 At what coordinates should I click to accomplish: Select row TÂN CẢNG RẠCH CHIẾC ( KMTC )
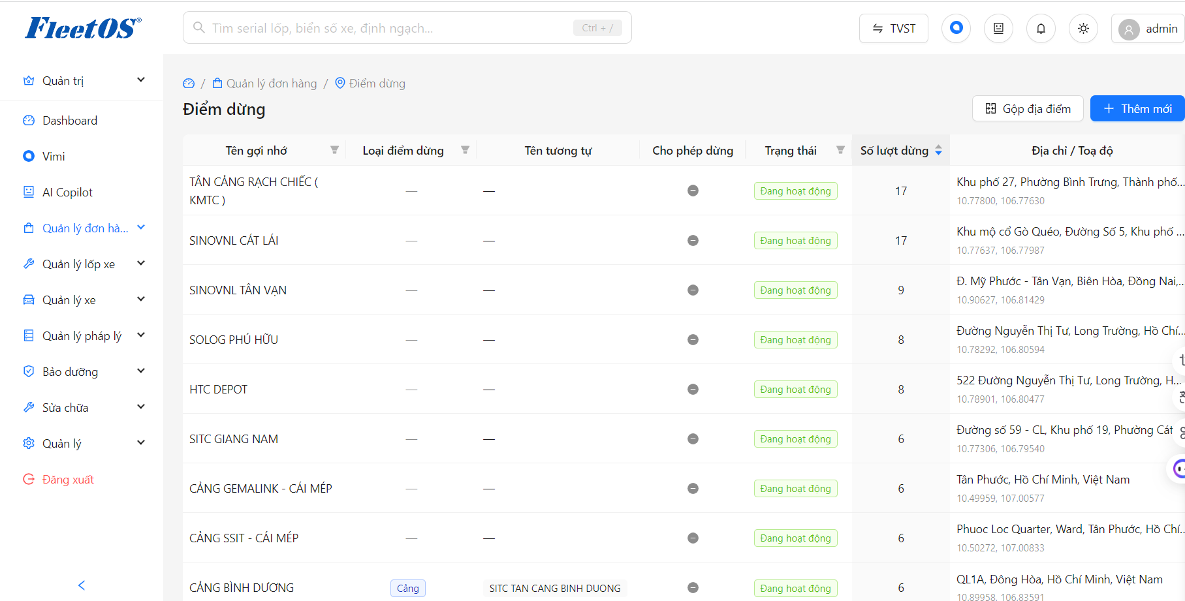point(684,191)
